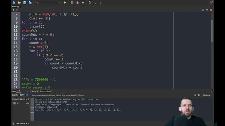The image size is (225, 126).
Task: Click the 'i.sort()' code on line 10
Action: pyautogui.click(x=37, y=27)
